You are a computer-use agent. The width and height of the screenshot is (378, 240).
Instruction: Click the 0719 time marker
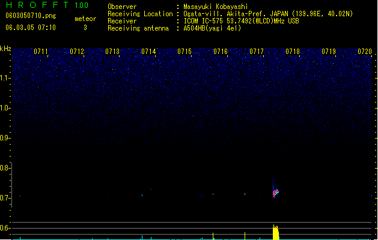pos(329,52)
